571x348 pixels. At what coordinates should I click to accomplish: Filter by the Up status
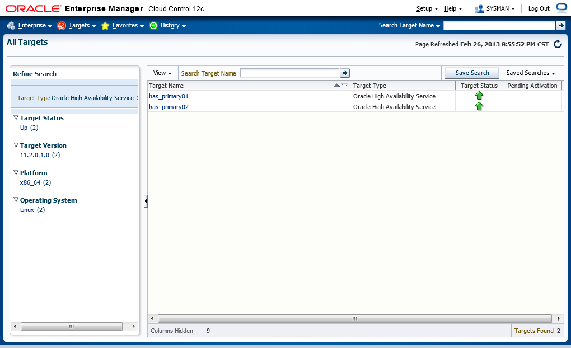click(24, 128)
